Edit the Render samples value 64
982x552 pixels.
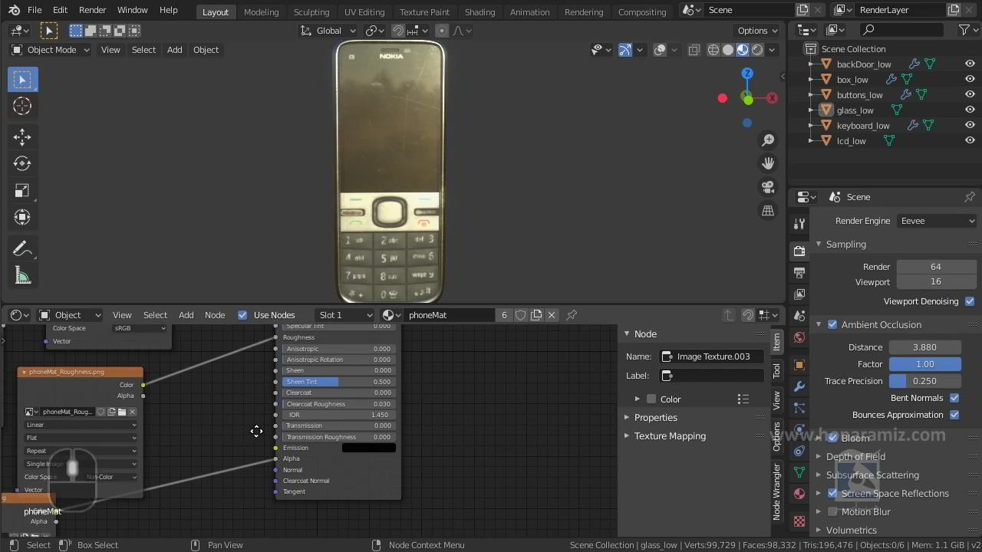pos(936,267)
